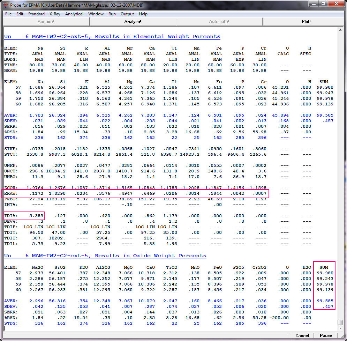The width and height of the screenshot is (347, 341).
Task: Open the Window menu
Action: pyautogui.click(x=96, y=14)
